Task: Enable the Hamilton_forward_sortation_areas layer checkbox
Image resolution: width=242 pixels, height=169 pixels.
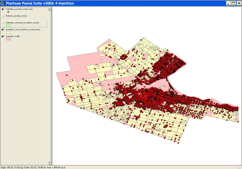Action: pos(3,23)
